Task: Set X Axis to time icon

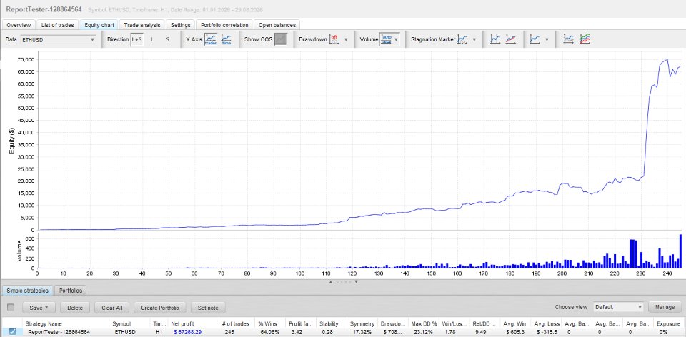Action: click(227, 39)
